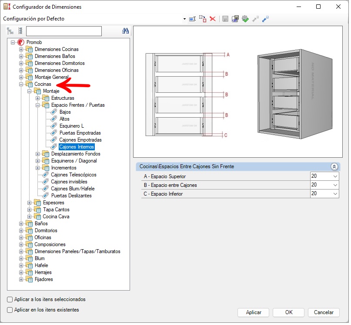Click the save-as configuration icon
Viewport: 351px width, 325px height.
pyautogui.click(x=235, y=19)
